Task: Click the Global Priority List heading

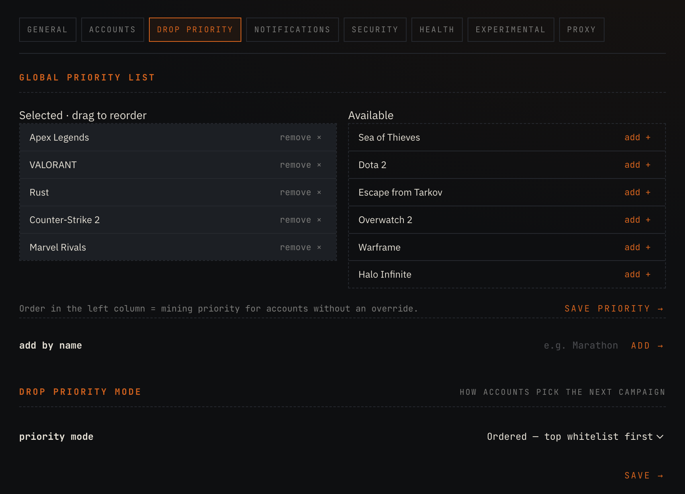Action: point(87,78)
